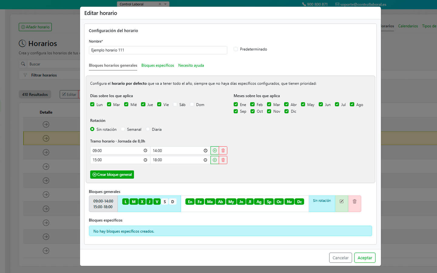Open the clock picker for the 14:00 field

point(205,151)
